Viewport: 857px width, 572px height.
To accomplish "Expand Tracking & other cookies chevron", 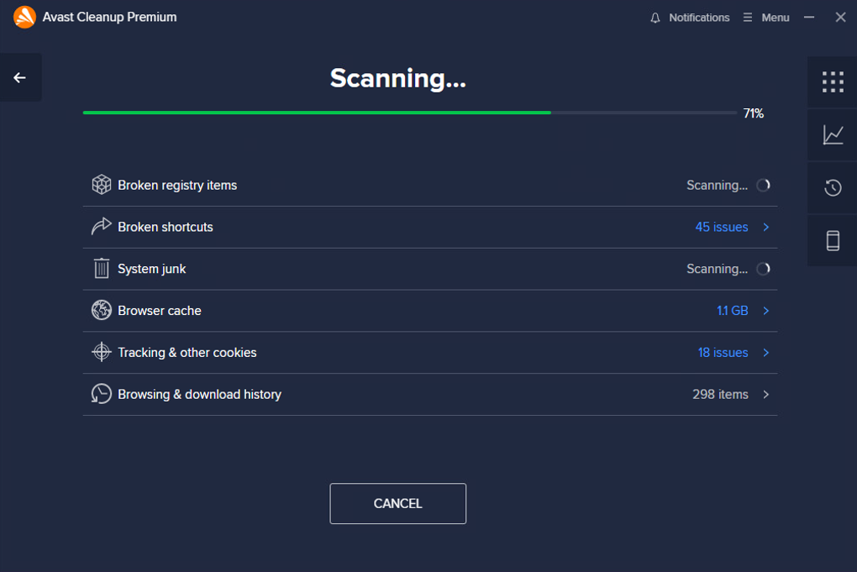I will pos(765,353).
